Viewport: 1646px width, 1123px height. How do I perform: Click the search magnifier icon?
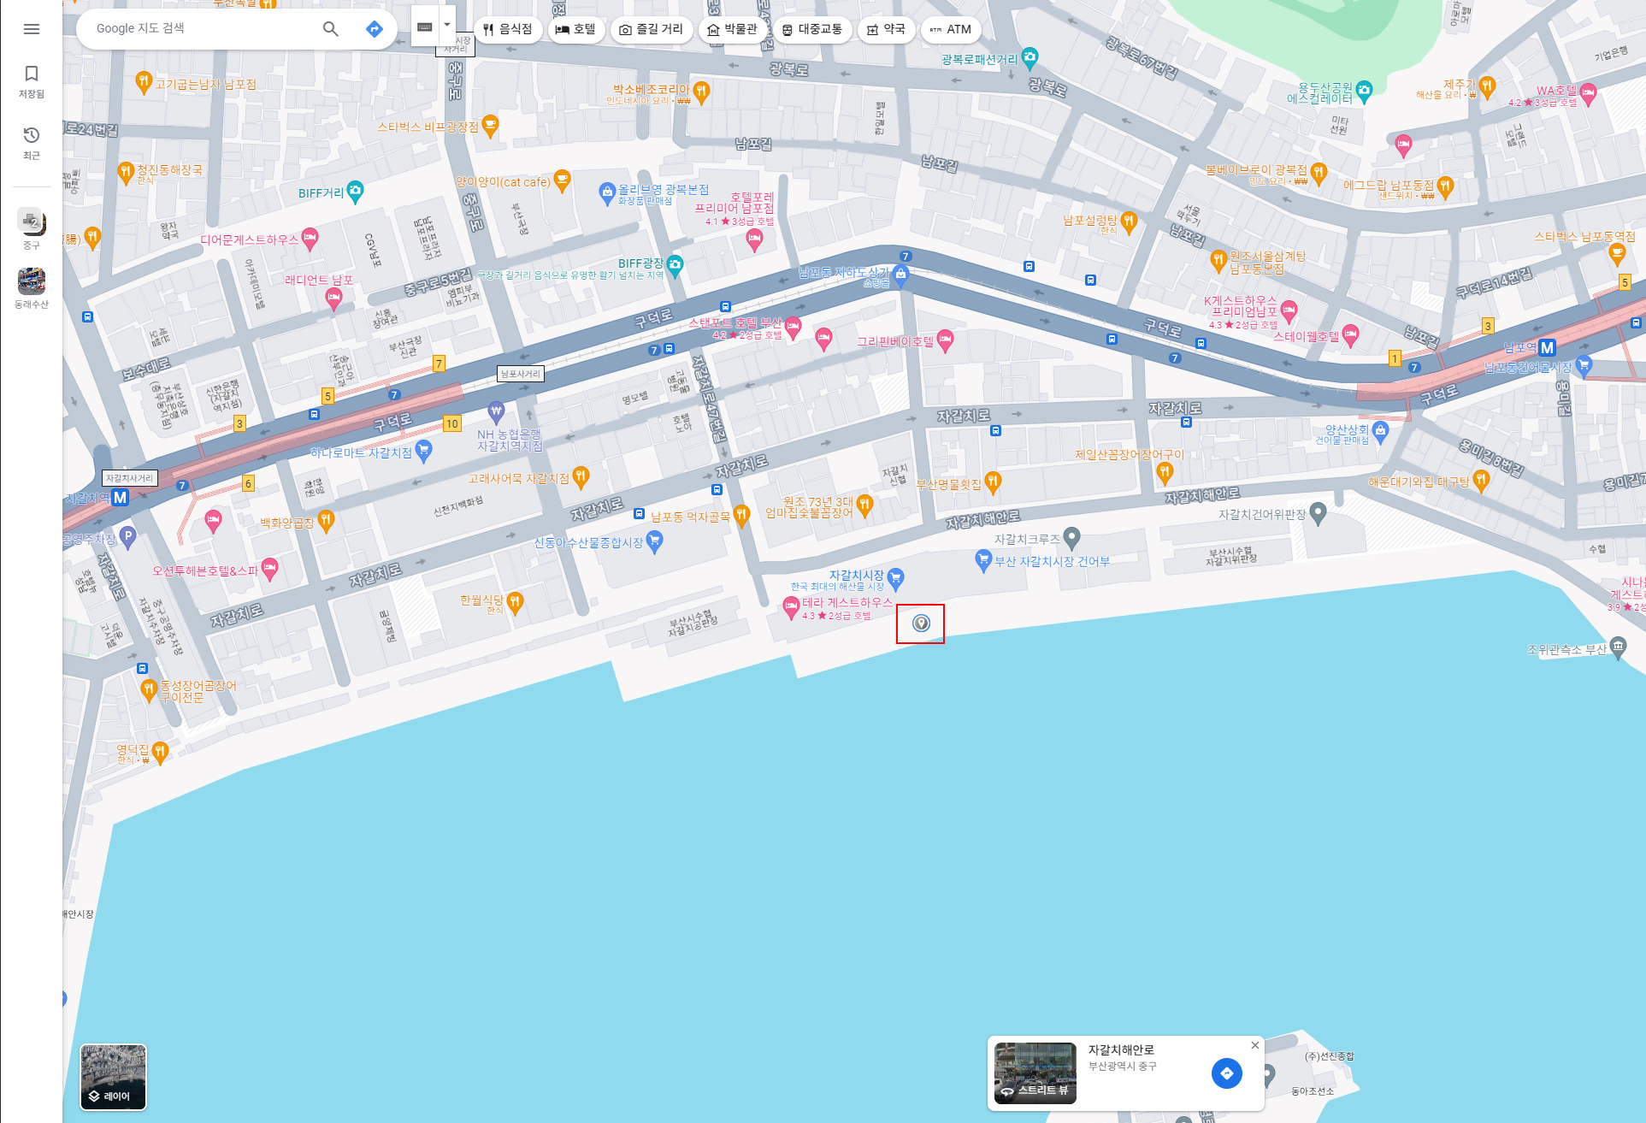(331, 29)
